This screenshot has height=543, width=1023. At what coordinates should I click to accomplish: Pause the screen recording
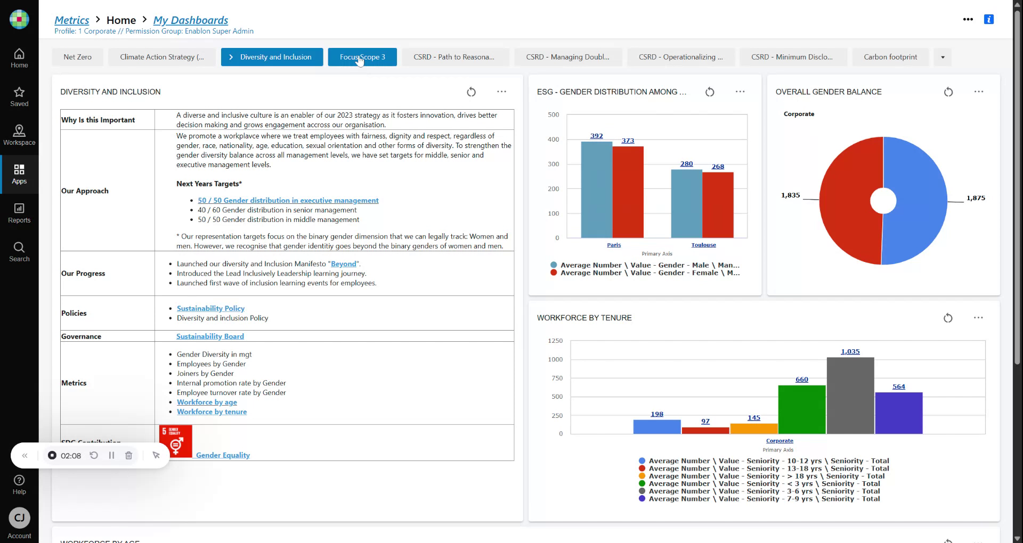click(x=111, y=456)
